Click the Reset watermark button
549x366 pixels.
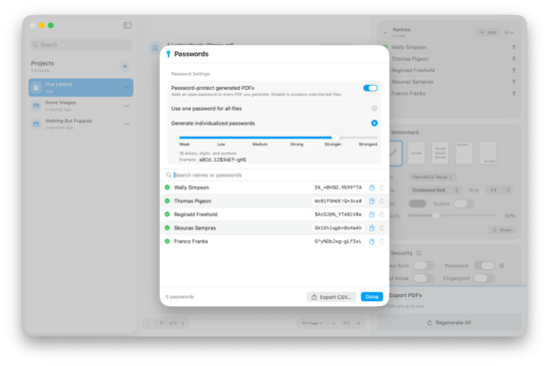pos(502,230)
